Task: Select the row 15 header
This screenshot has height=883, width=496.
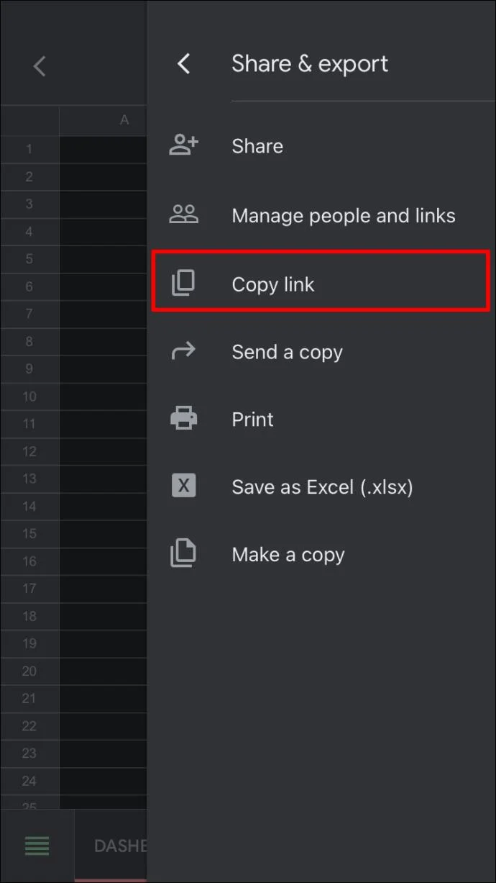Action: point(29,534)
